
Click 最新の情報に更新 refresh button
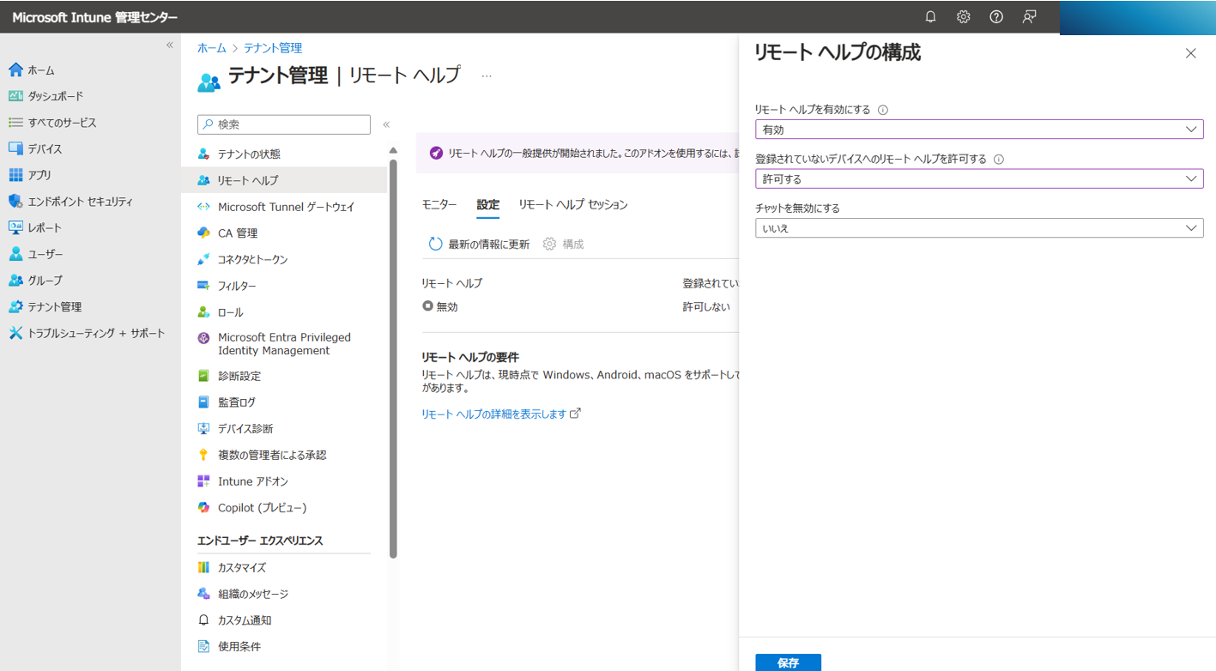480,245
